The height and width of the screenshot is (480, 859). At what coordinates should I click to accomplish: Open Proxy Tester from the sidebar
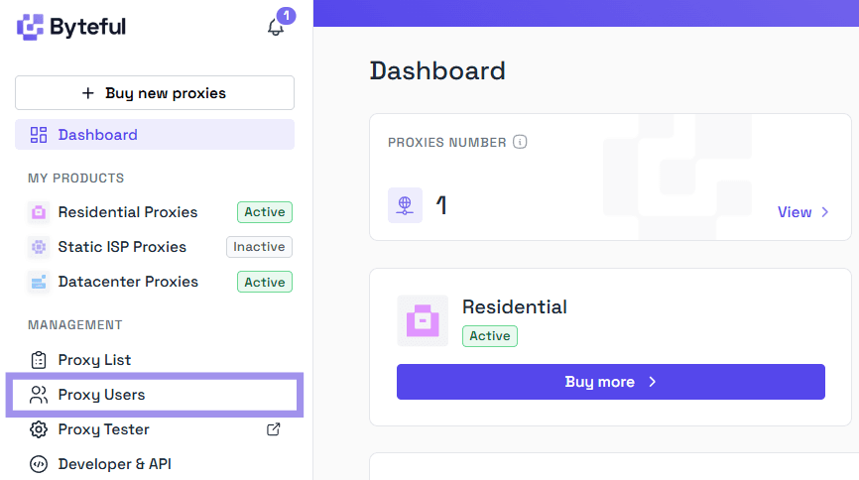[x=103, y=429]
